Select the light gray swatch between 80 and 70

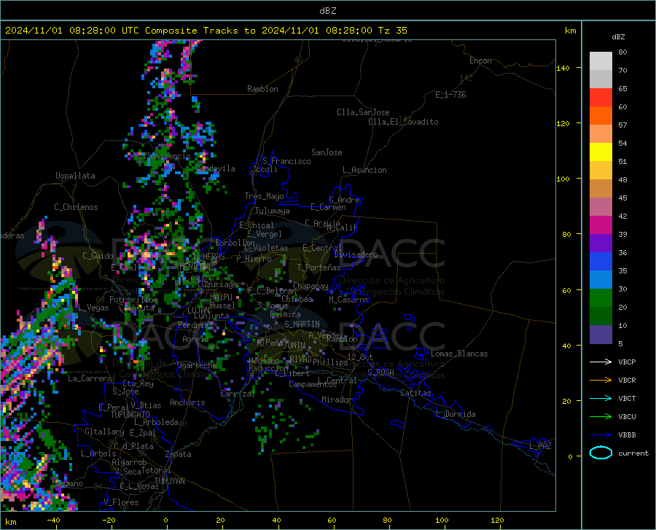point(601,61)
